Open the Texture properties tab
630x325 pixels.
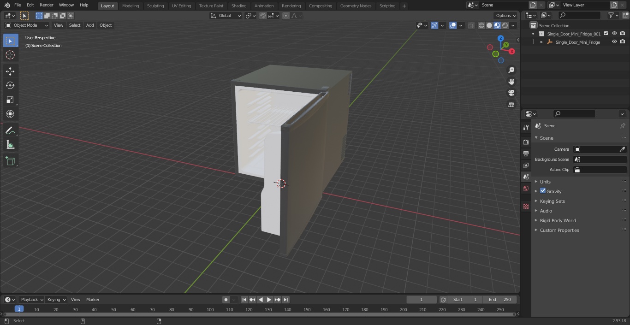pos(526,206)
